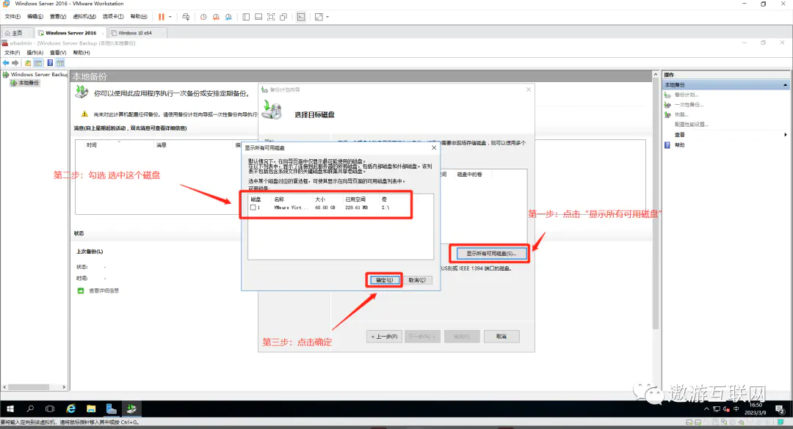The height and width of the screenshot is (429, 793).
Task: Toggle the show/hide console tree icon
Action: pyautogui.click(x=38, y=62)
